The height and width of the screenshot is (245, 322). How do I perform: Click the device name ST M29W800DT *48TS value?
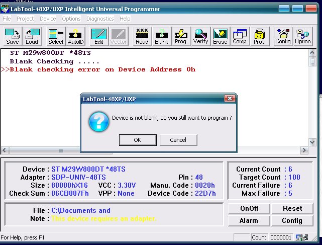tap(88, 170)
